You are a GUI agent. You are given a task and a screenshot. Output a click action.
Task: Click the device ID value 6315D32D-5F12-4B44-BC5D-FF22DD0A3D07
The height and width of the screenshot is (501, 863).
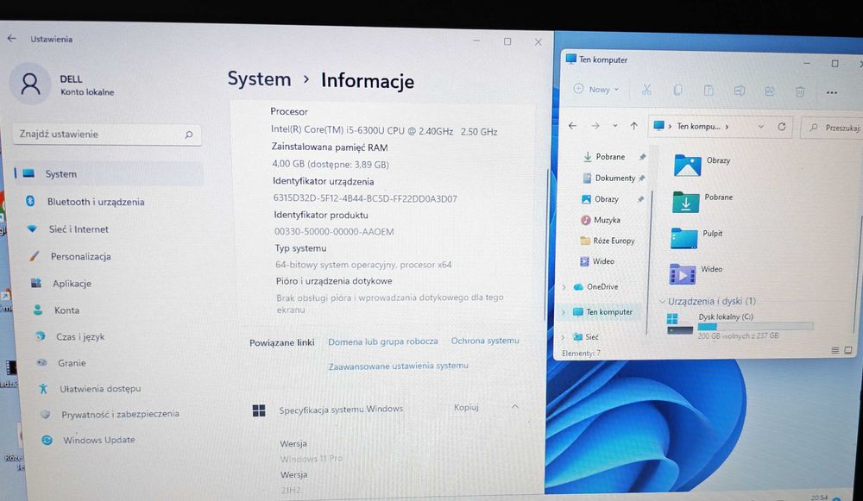[365, 198]
